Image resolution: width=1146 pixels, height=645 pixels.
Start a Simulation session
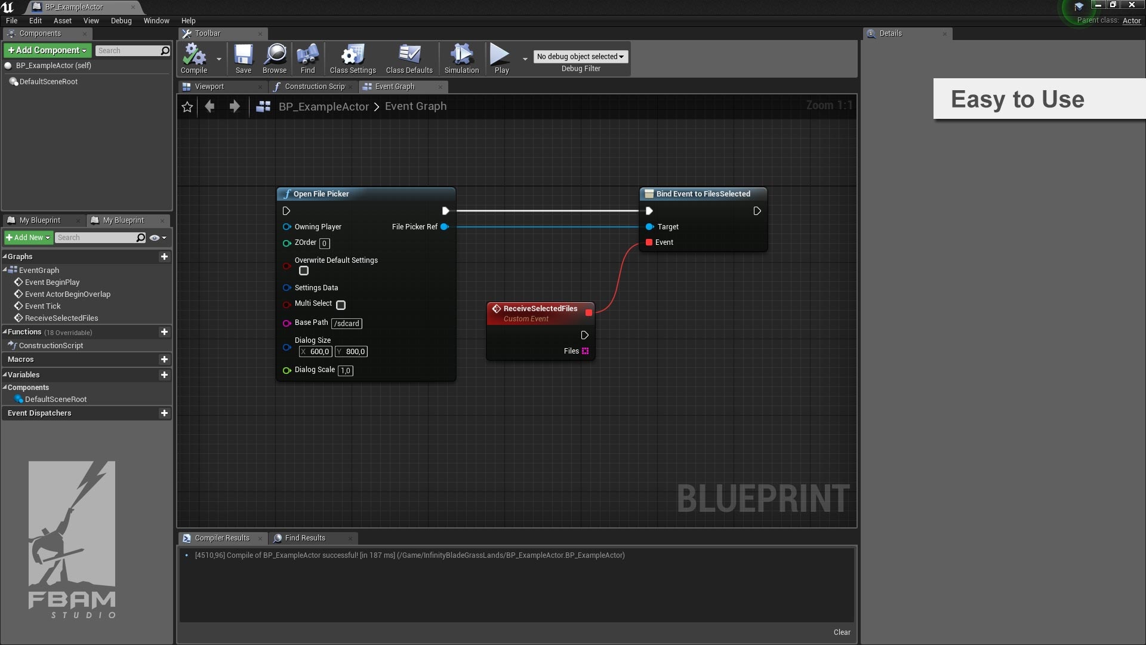tap(461, 58)
